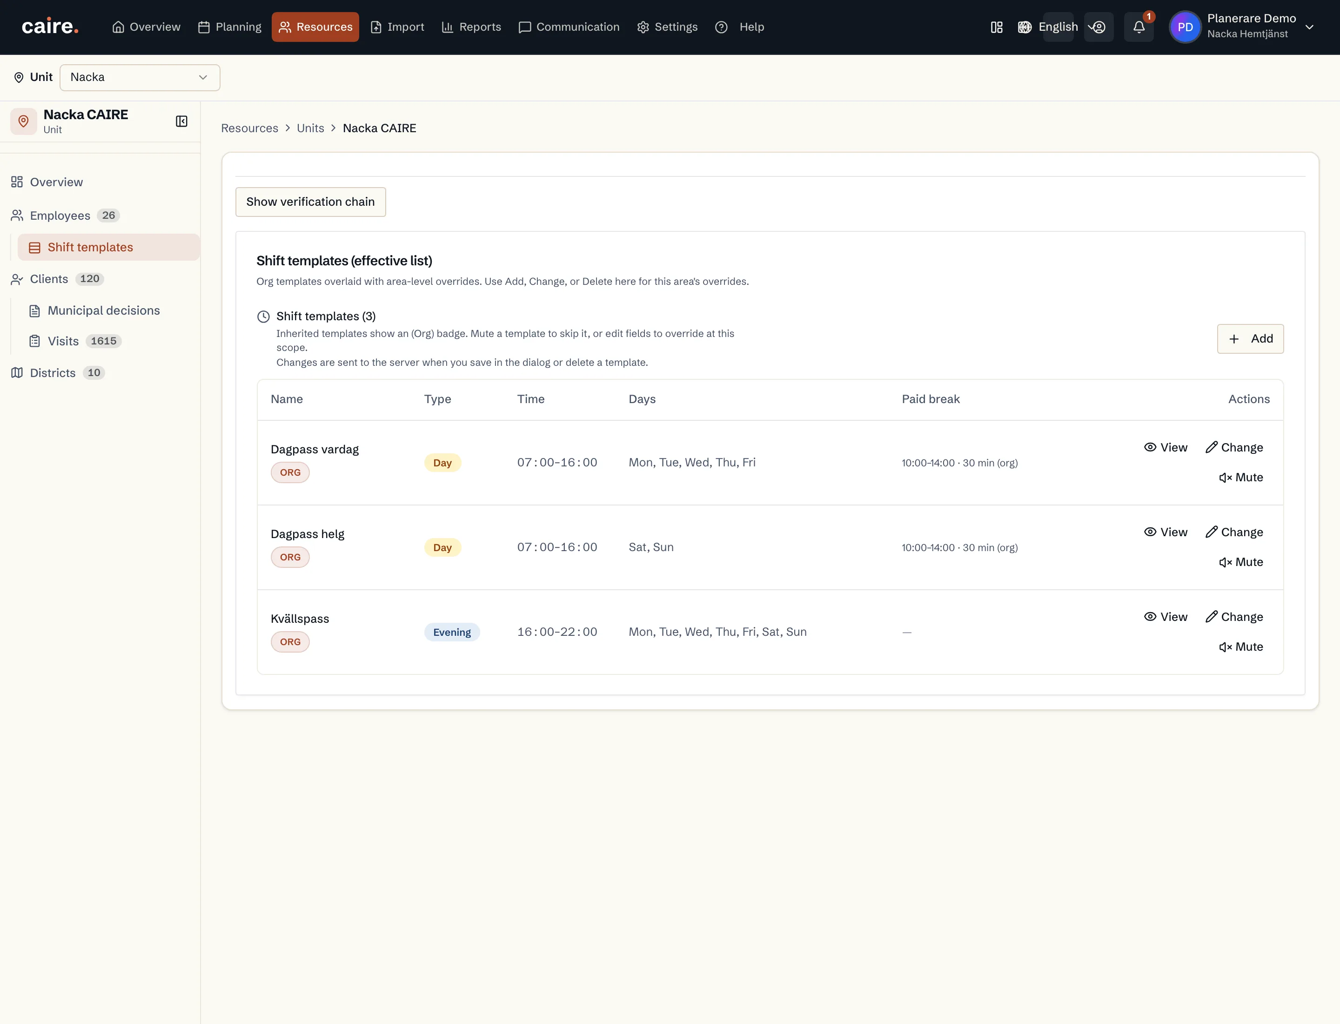
Task: Click the PD user avatar
Action: coord(1185,27)
